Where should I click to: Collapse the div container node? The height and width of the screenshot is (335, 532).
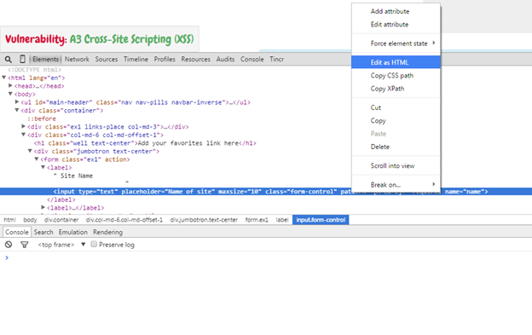pos(17,110)
